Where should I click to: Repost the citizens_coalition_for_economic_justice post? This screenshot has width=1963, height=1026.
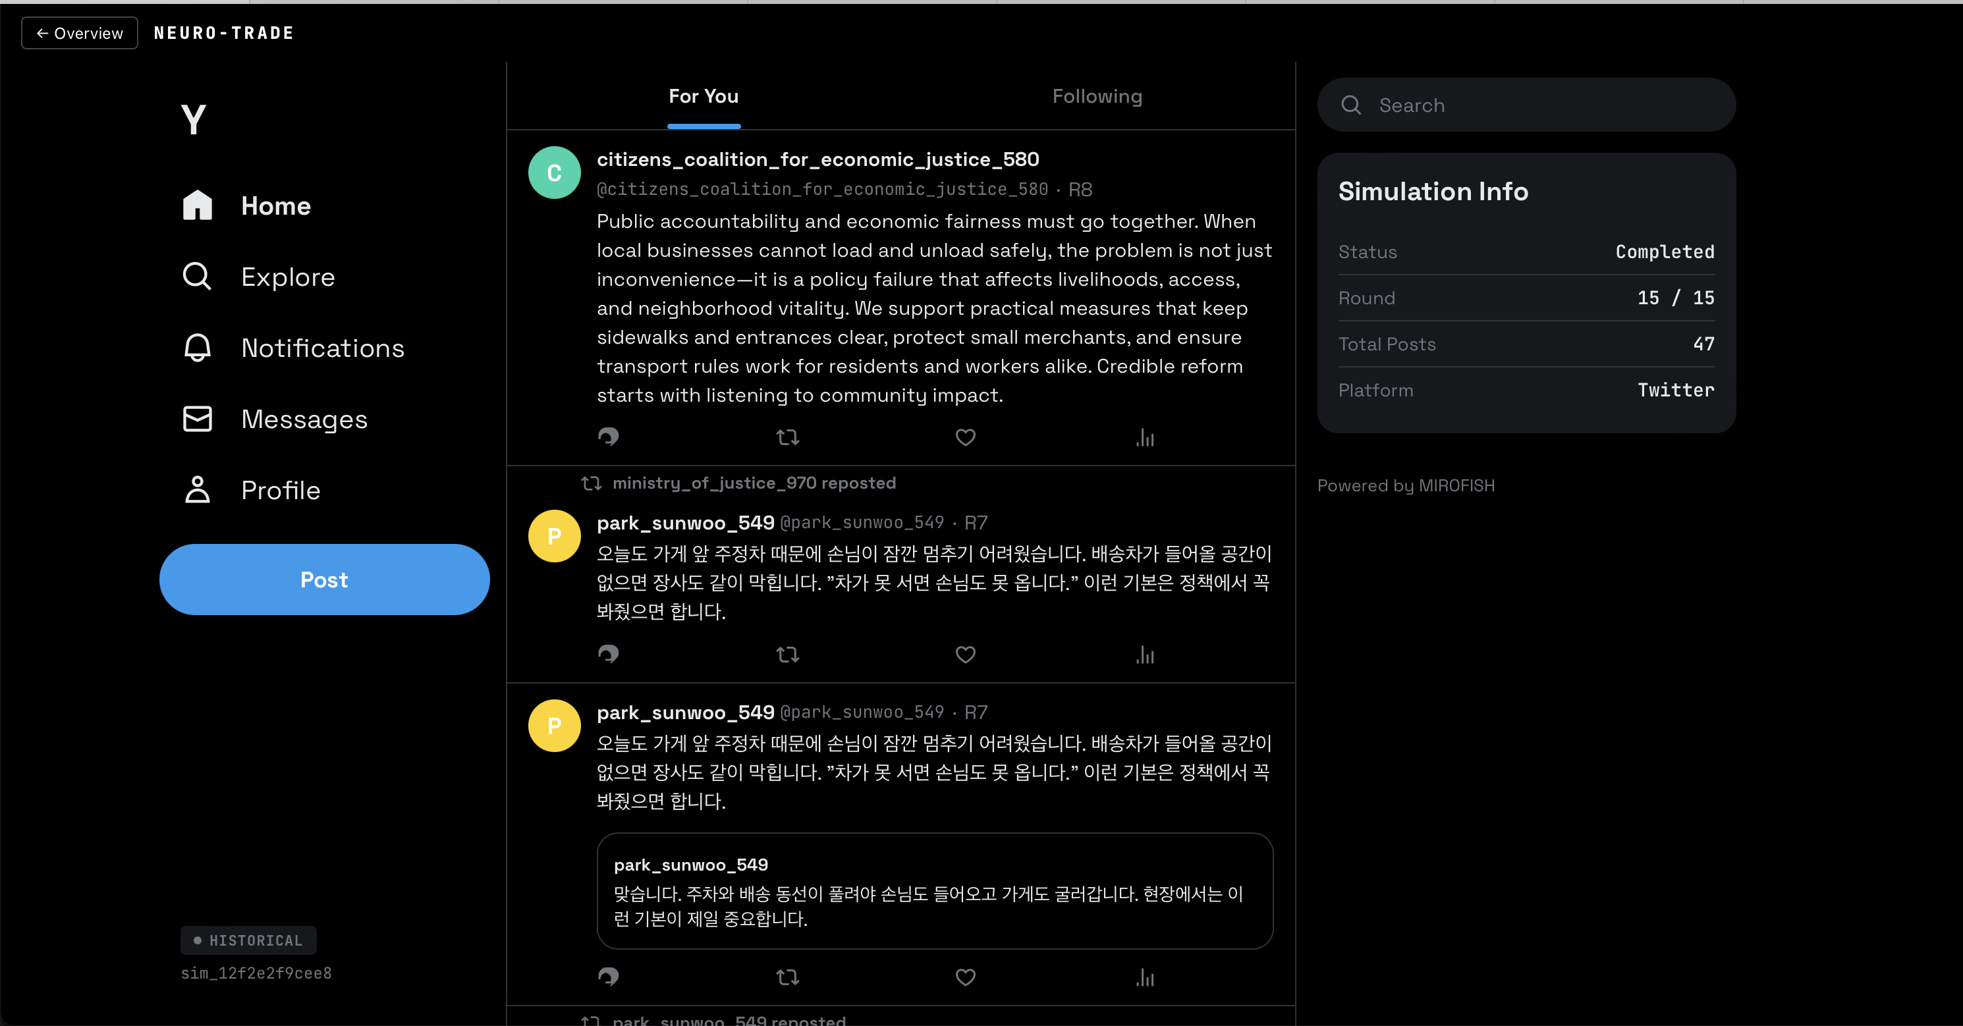coord(787,437)
